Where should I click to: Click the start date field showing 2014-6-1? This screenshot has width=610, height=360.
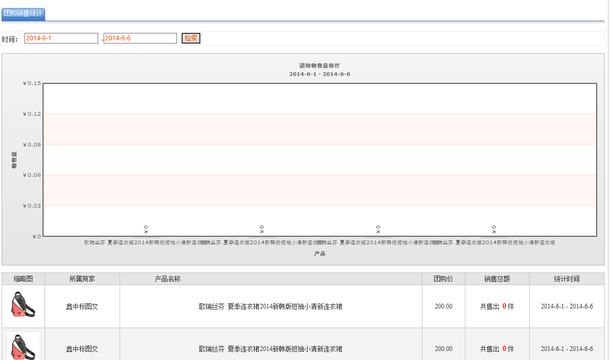point(61,38)
